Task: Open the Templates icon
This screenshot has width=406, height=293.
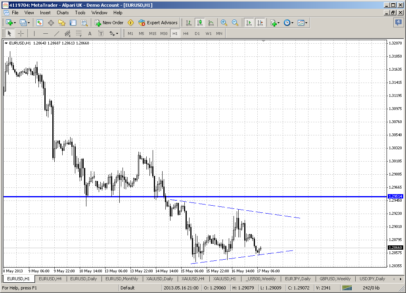Action: [x=301, y=23]
